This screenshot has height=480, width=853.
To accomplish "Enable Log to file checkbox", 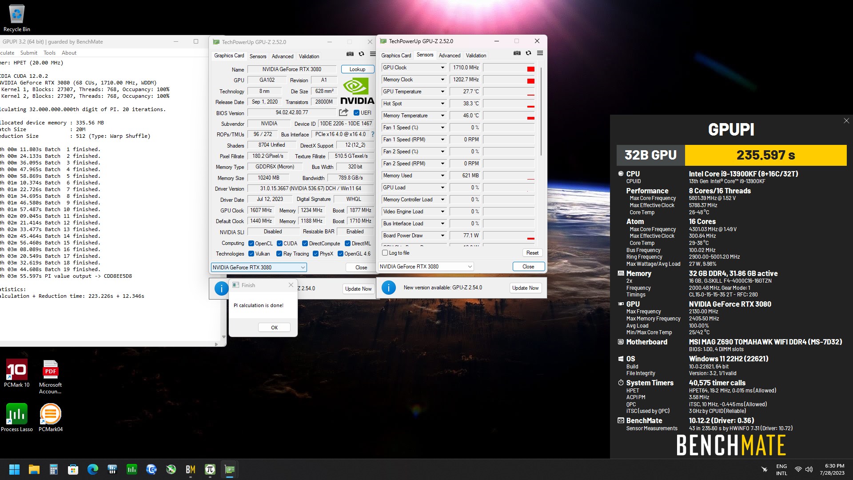I will click(385, 253).
